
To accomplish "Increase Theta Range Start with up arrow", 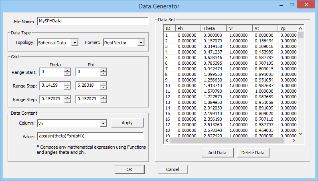I will tap(67, 70).
